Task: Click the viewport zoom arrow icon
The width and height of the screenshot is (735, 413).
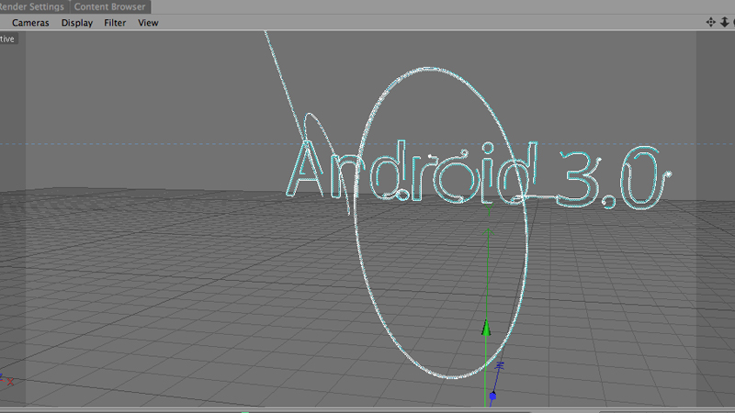Action: coord(724,22)
